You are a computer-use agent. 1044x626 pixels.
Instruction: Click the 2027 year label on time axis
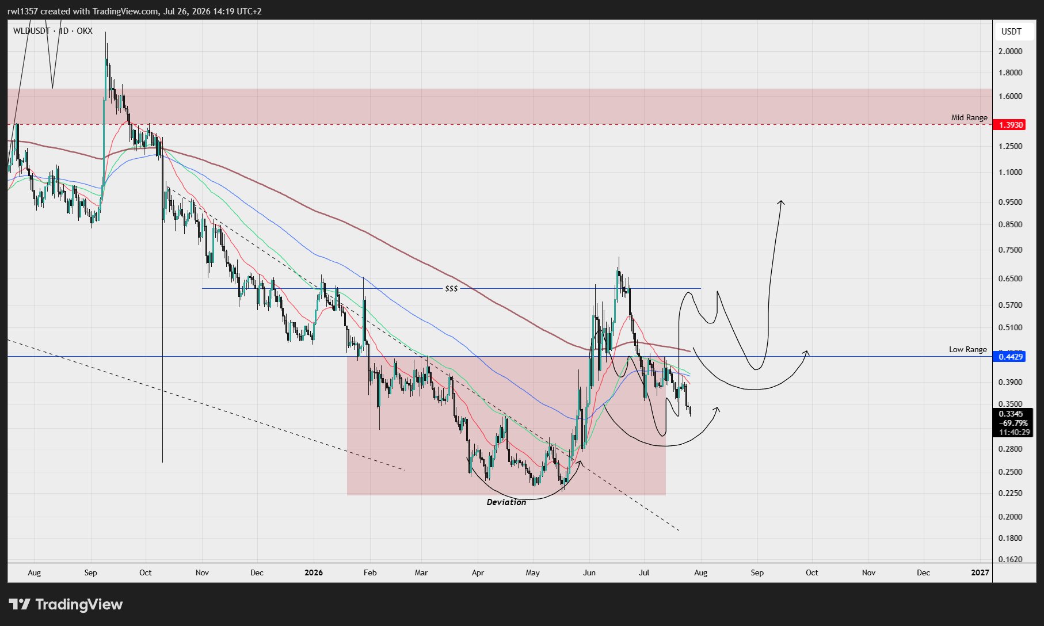[980, 572]
